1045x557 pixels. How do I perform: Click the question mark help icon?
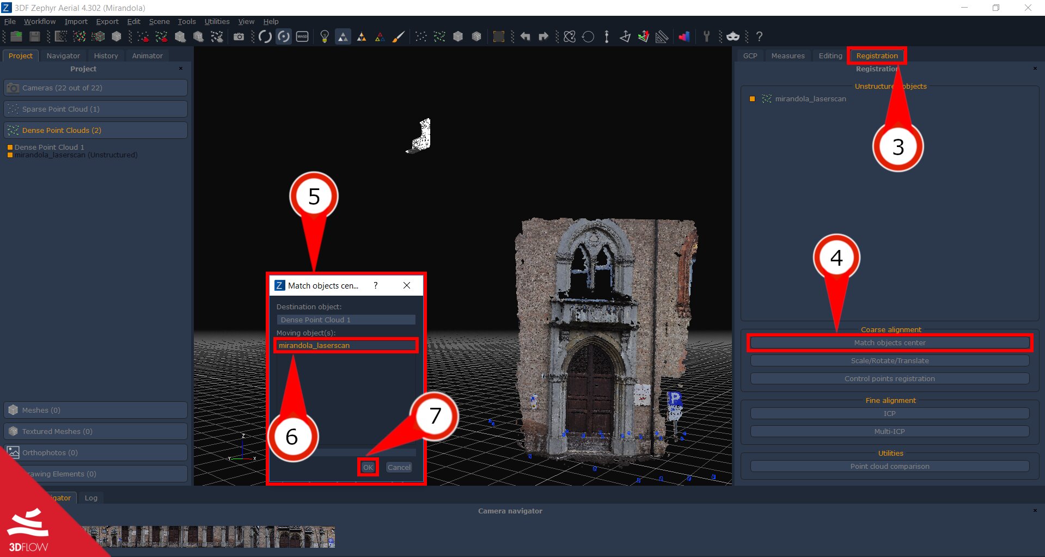coord(759,36)
